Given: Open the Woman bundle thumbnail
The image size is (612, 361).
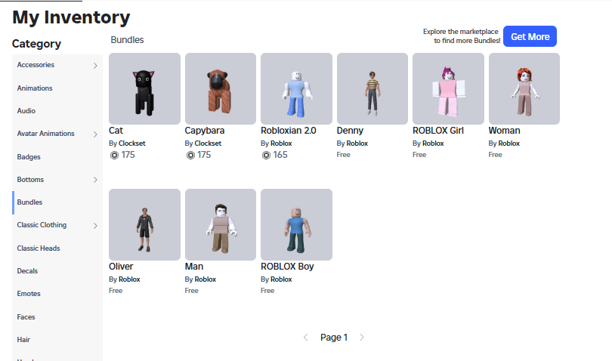Looking at the screenshot, I should click(524, 88).
